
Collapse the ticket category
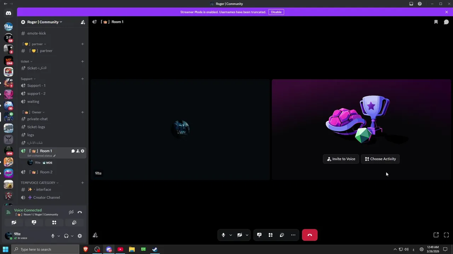27,61
